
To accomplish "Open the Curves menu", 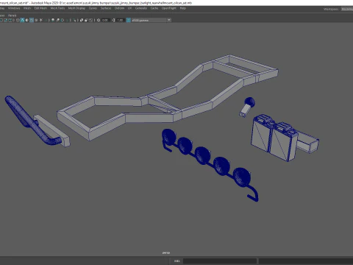I will (x=93, y=8).
